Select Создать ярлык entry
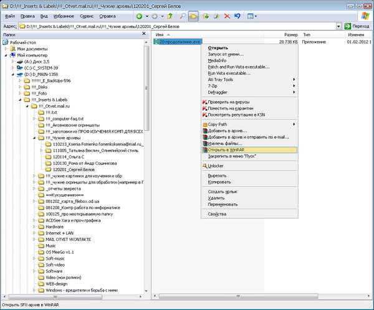The height and width of the screenshot is (310, 374). [249, 192]
